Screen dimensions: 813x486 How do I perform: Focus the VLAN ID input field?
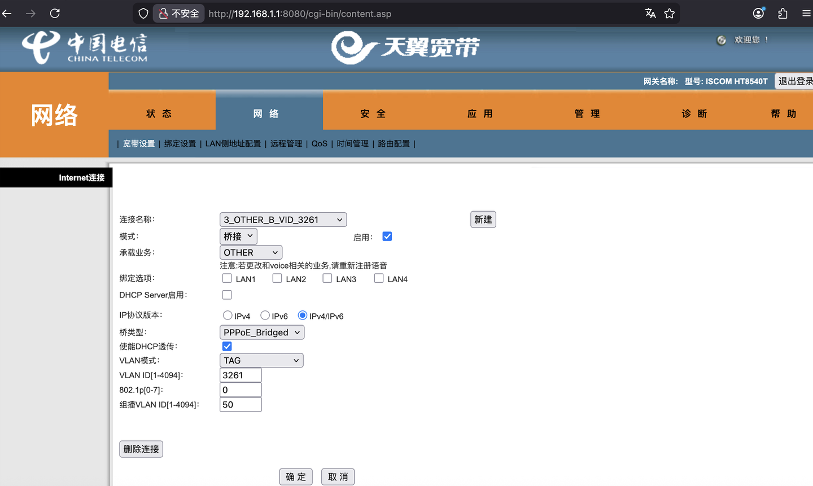pyautogui.click(x=241, y=375)
